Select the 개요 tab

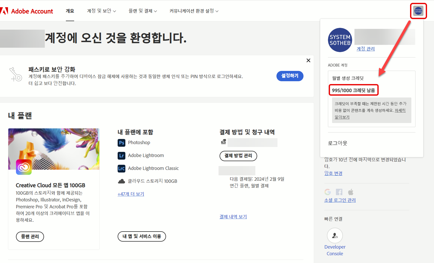coord(70,11)
